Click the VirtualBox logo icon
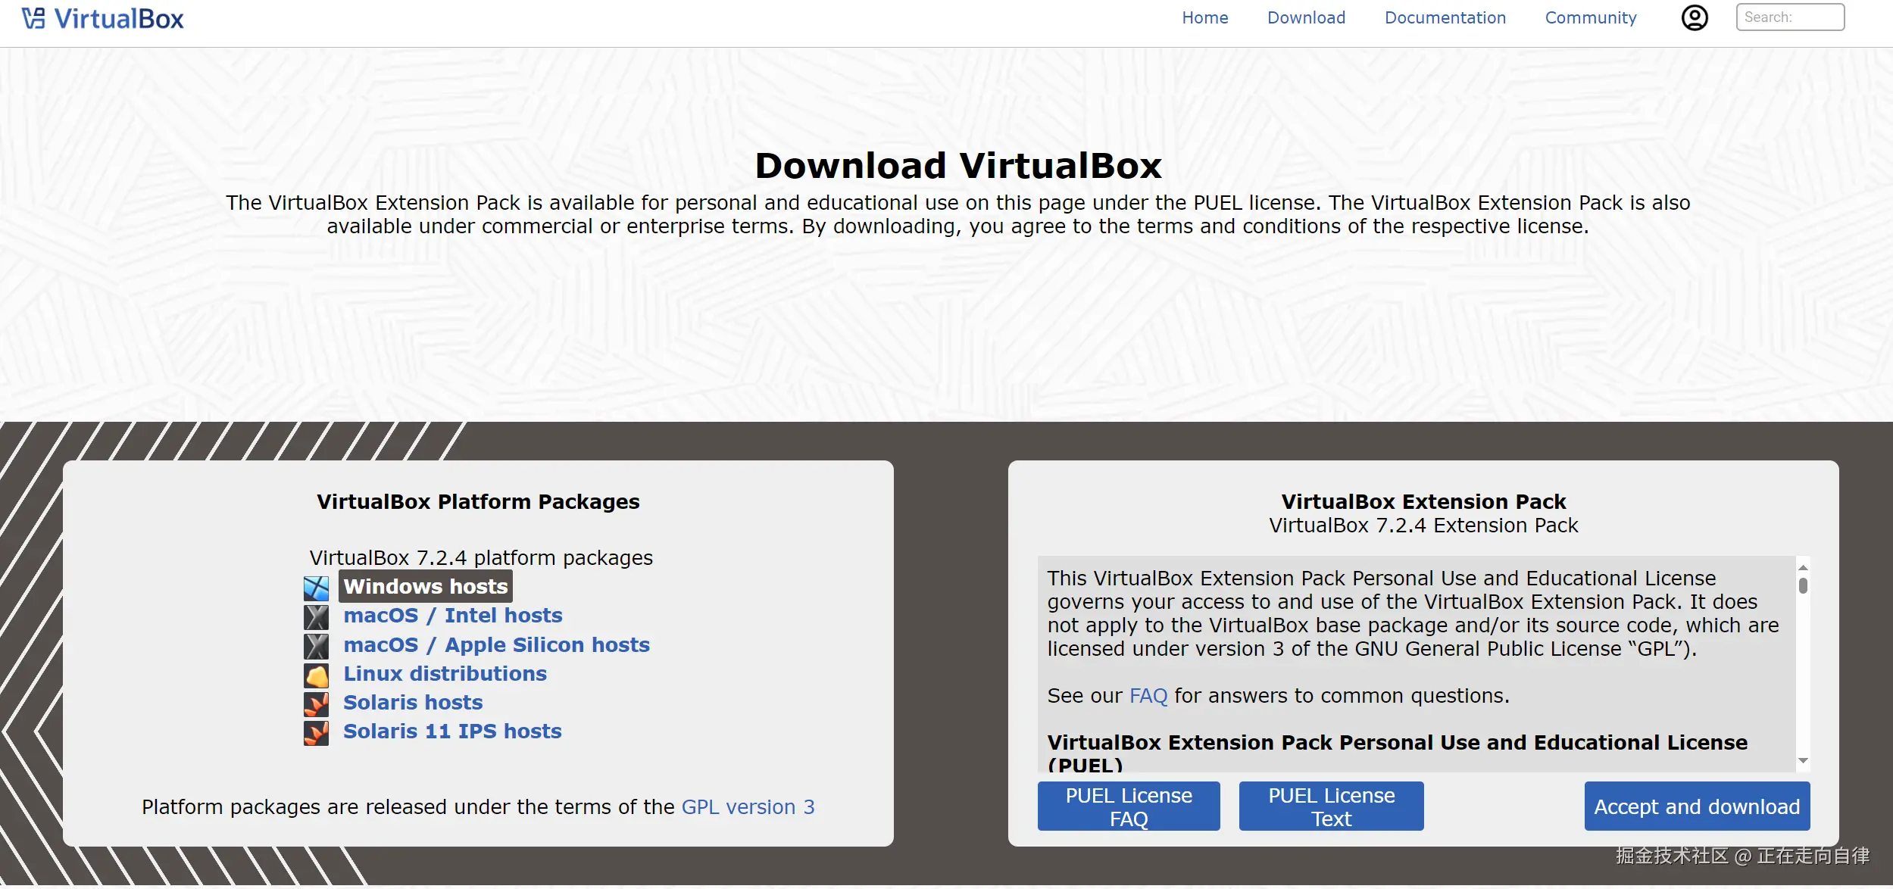 point(33,18)
